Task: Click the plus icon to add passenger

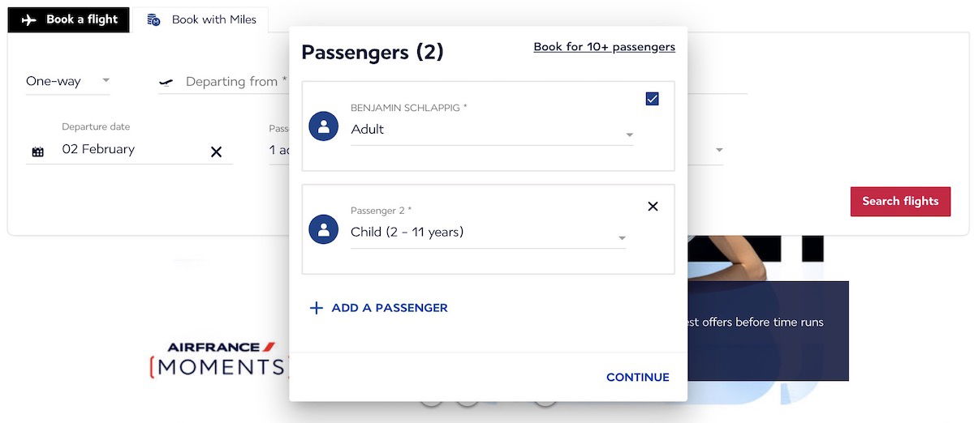Action: 317,308
